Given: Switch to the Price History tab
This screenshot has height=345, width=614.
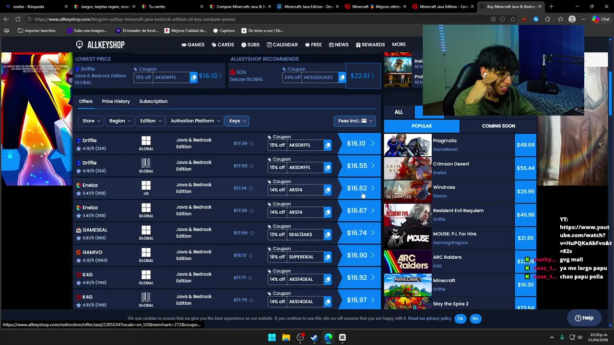Looking at the screenshot, I should pos(116,101).
